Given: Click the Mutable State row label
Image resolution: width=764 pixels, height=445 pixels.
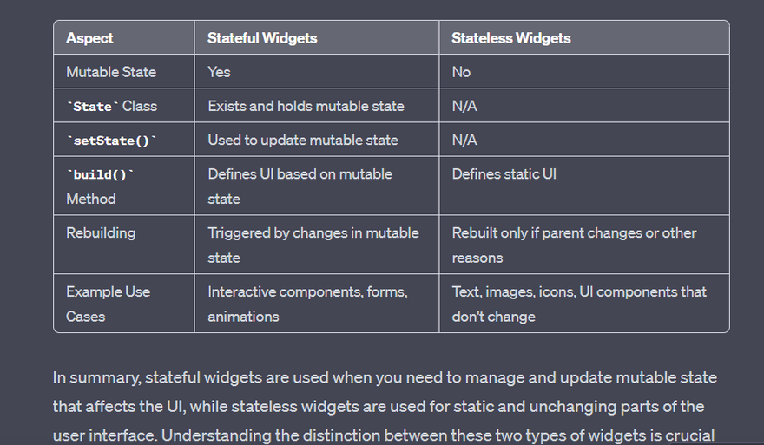Looking at the screenshot, I should pos(111,72).
